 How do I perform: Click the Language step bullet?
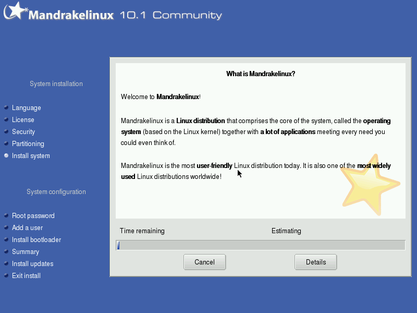click(6, 107)
